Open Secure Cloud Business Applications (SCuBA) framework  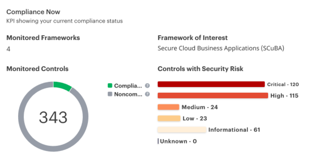[x=221, y=48]
